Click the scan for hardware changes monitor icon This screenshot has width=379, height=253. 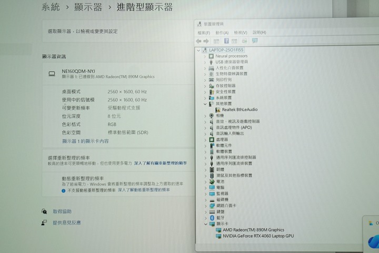coord(255,41)
